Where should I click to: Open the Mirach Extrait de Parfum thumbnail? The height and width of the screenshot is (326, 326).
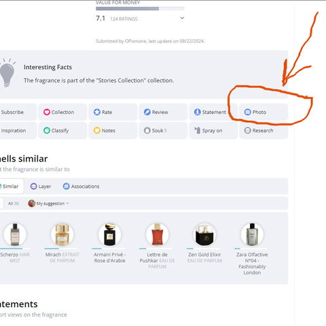click(62, 234)
